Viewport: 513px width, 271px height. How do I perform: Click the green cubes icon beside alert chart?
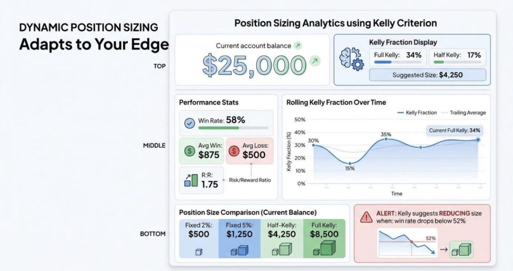pos(461,249)
